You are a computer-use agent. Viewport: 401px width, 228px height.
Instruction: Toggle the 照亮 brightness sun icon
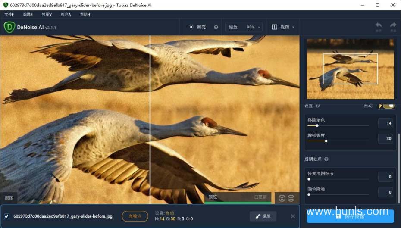(191, 27)
